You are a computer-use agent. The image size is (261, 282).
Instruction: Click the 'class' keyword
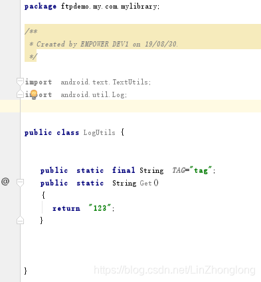click(68, 132)
